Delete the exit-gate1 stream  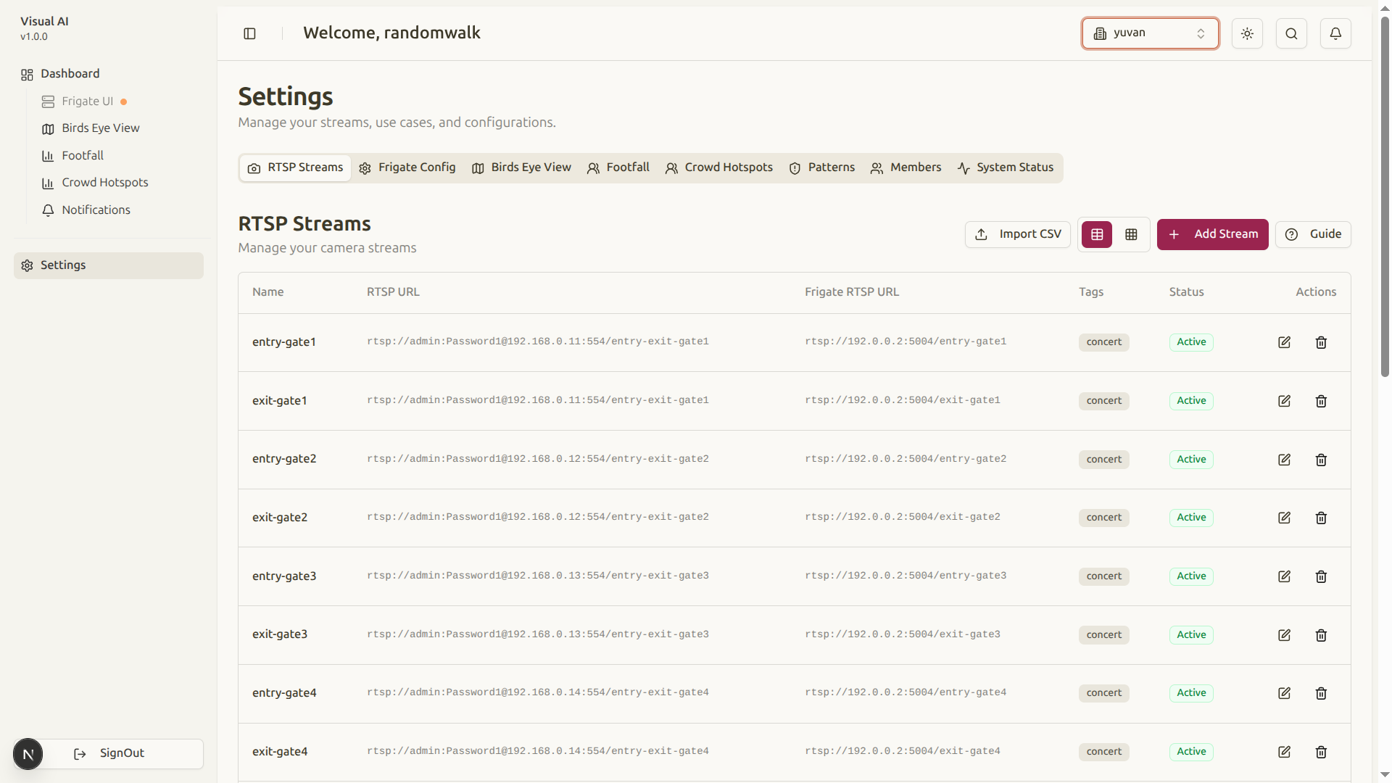(x=1321, y=401)
